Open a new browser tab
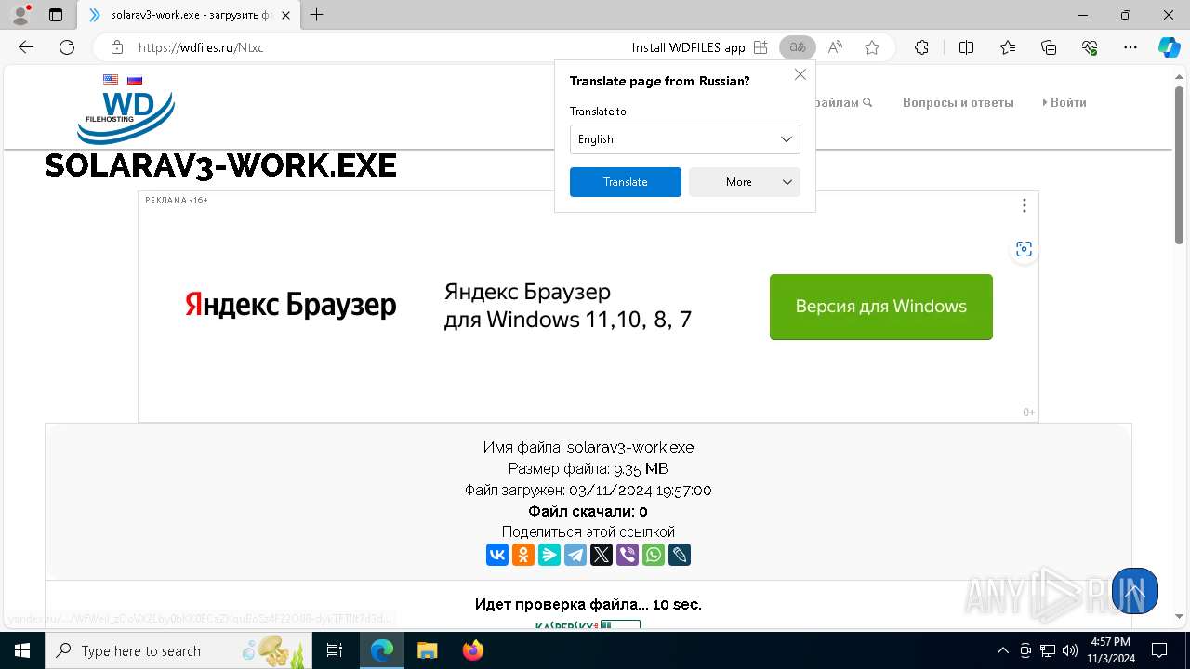Image resolution: width=1190 pixels, height=669 pixels. tap(317, 15)
